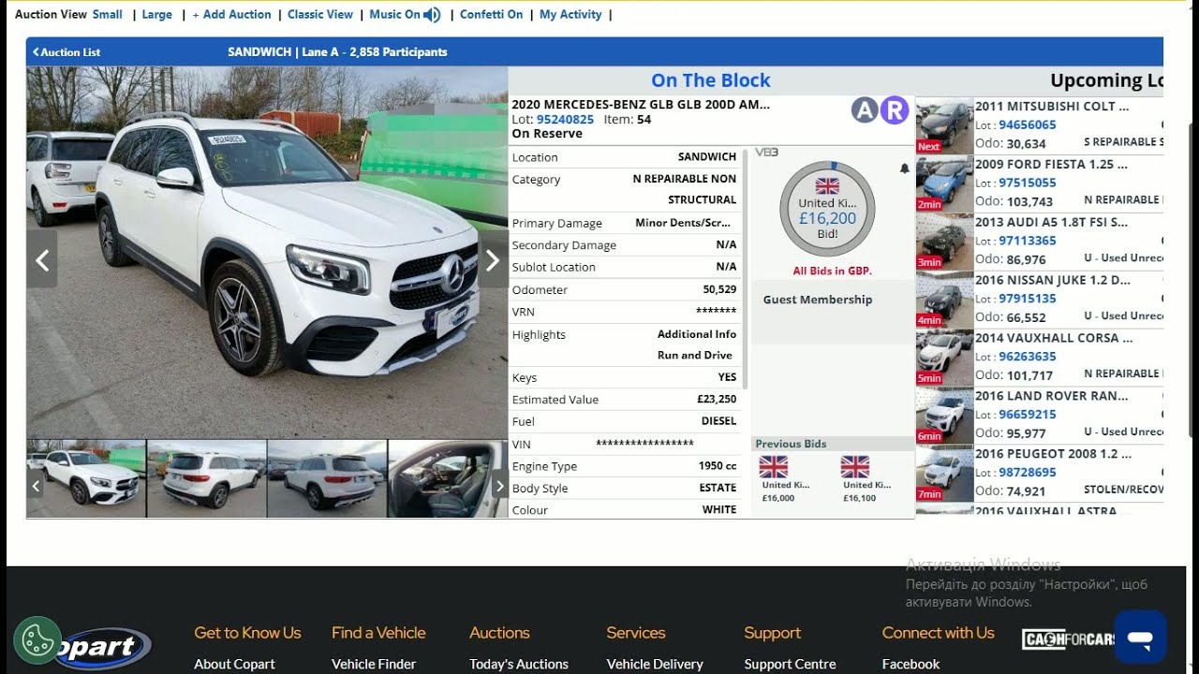Image resolution: width=1199 pixels, height=674 pixels.
Task: Click the blue 'A' badge icon
Action: 865,110
